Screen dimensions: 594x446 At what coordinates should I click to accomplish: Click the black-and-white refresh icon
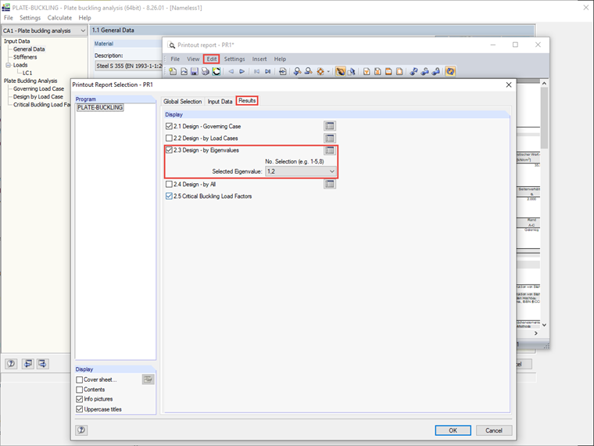216,71
